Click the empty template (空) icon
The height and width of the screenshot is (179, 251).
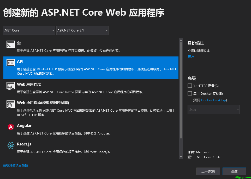[10, 44]
